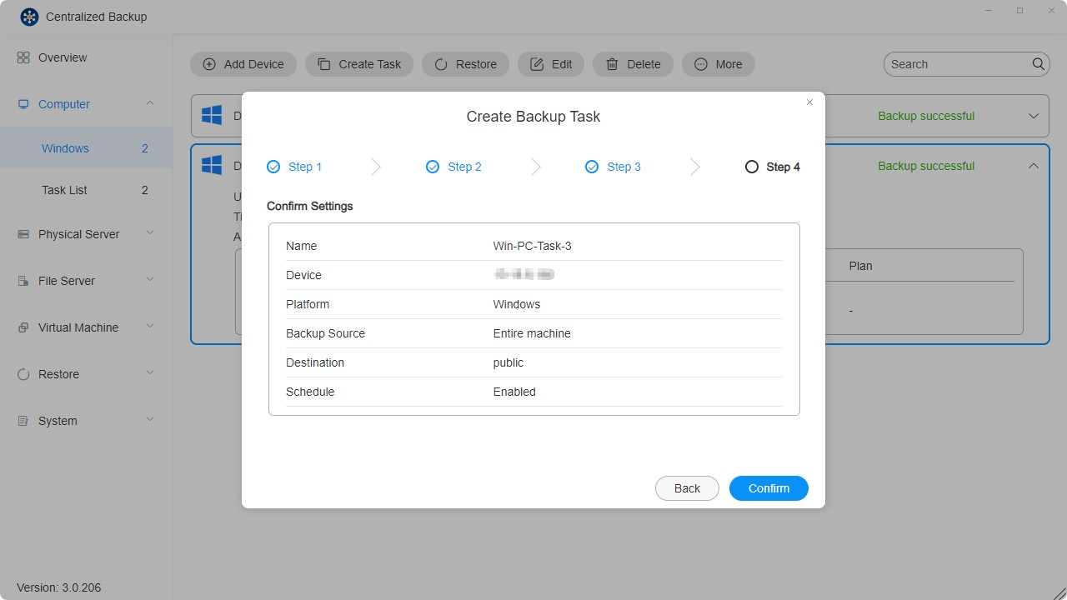Open the Overview page

pos(63,57)
